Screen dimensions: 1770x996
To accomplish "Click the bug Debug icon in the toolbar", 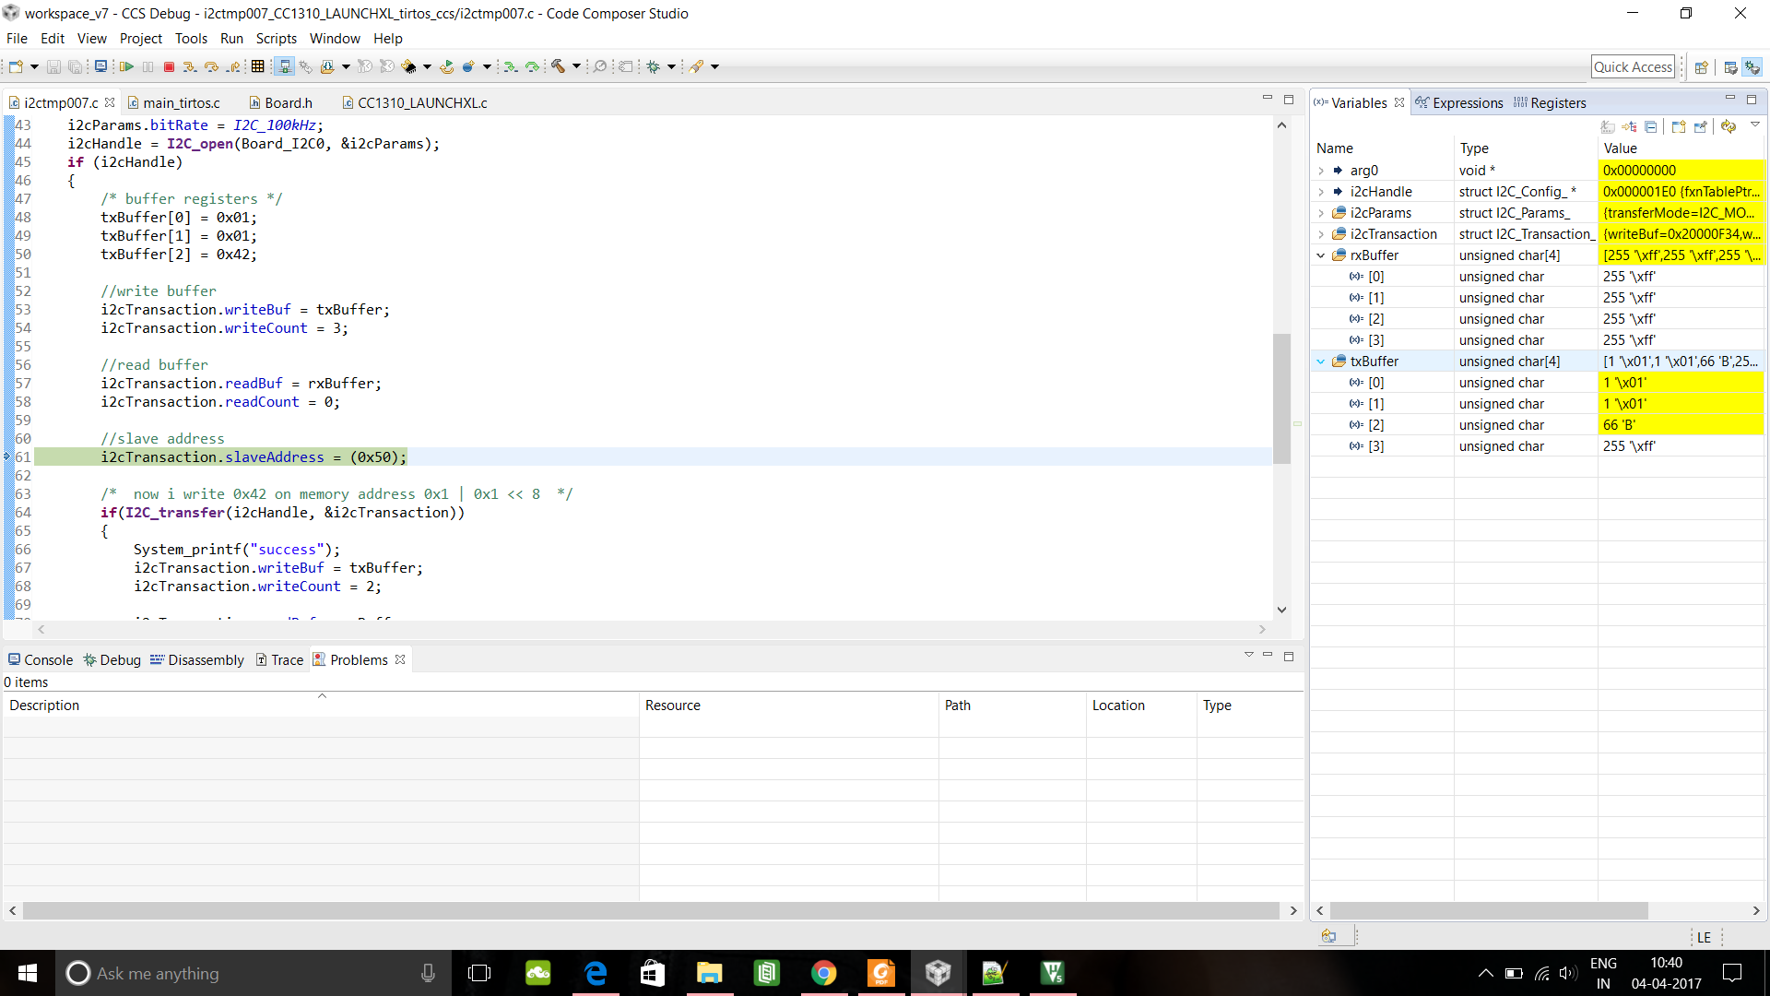I will pyautogui.click(x=654, y=66).
